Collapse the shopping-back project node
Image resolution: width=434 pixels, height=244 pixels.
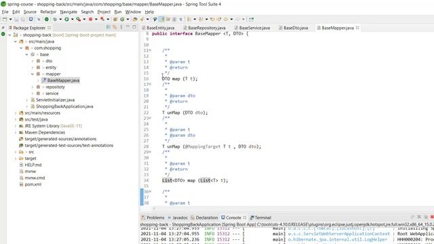9,35
